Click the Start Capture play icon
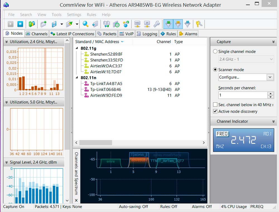 11,24
